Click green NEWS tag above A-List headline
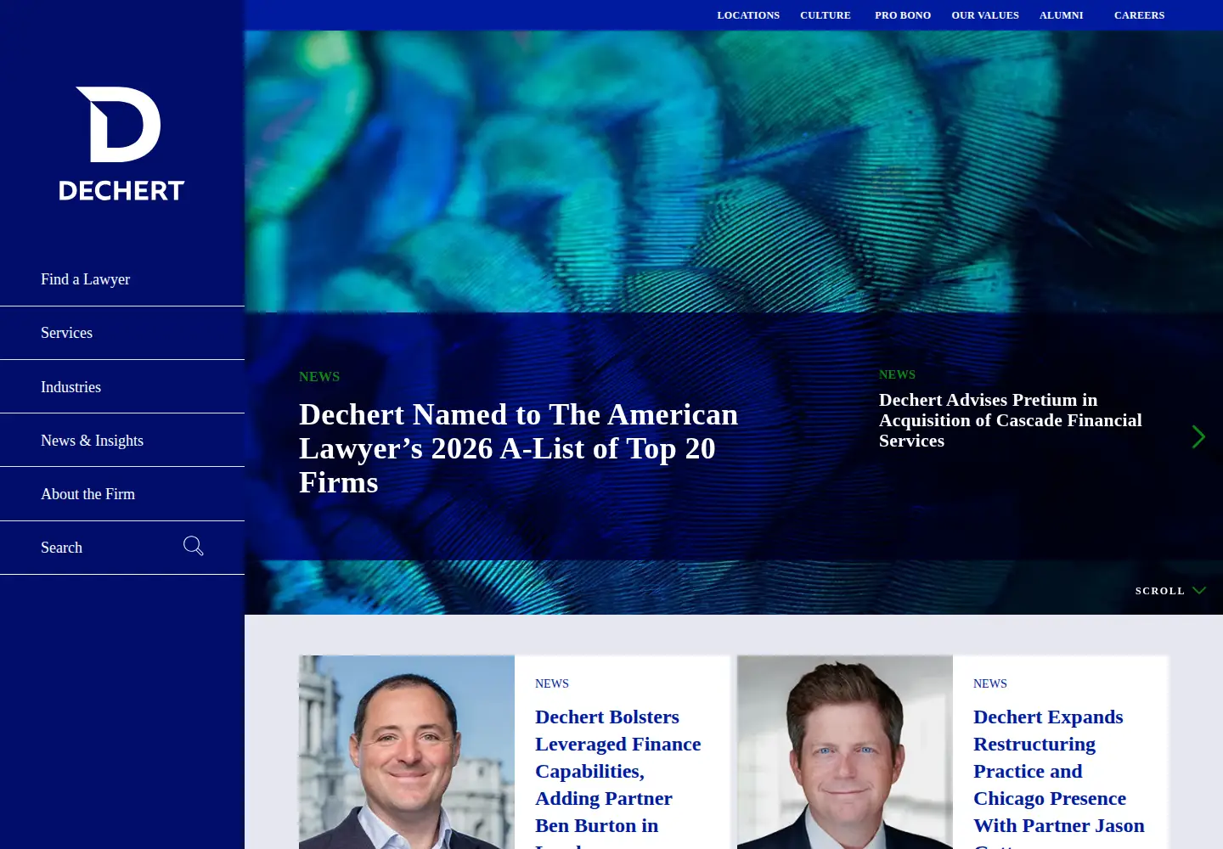This screenshot has width=1223, height=849. 319,377
